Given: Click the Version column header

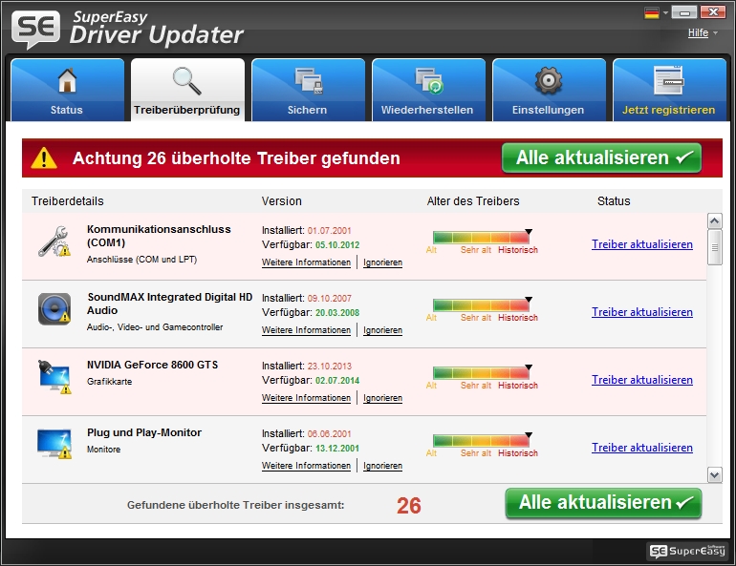Looking at the screenshot, I should click(282, 201).
